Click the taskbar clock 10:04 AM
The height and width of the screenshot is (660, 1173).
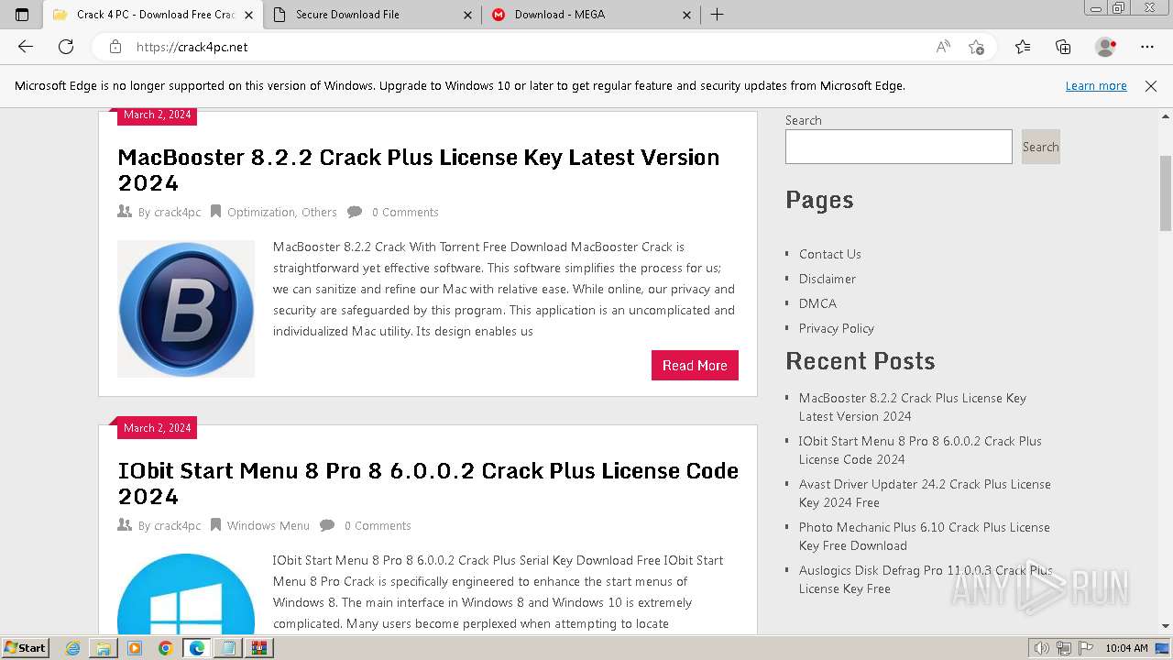pos(1126,648)
